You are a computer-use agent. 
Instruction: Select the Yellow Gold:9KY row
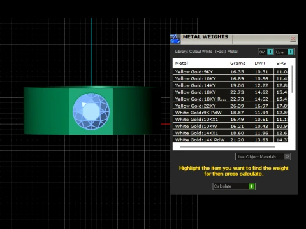(230, 71)
